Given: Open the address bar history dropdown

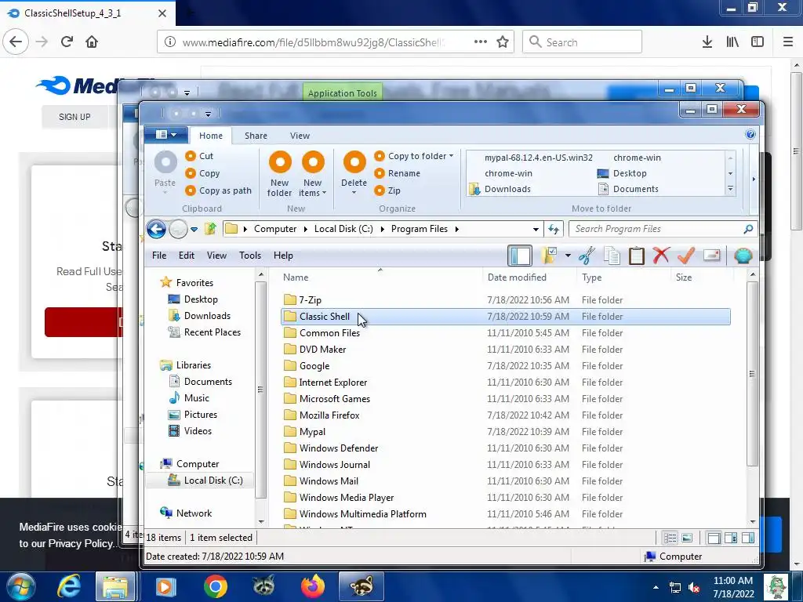Looking at the screenshot, I should tap(536, 229).
